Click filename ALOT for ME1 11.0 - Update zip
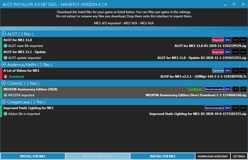This screenshot has height=160, width=248. [x=202, y=58]
